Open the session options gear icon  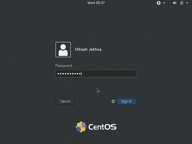click(x=113, y=101)
